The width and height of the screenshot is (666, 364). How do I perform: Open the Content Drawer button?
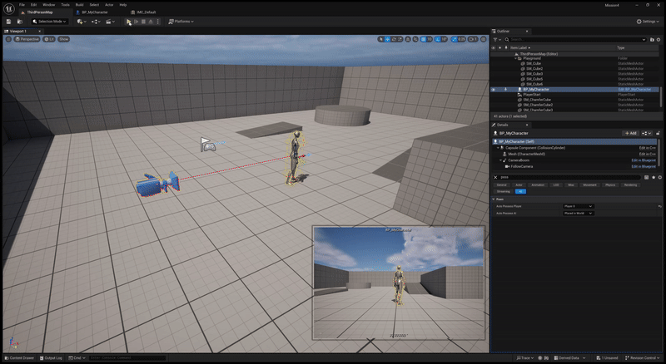point(19,358)
